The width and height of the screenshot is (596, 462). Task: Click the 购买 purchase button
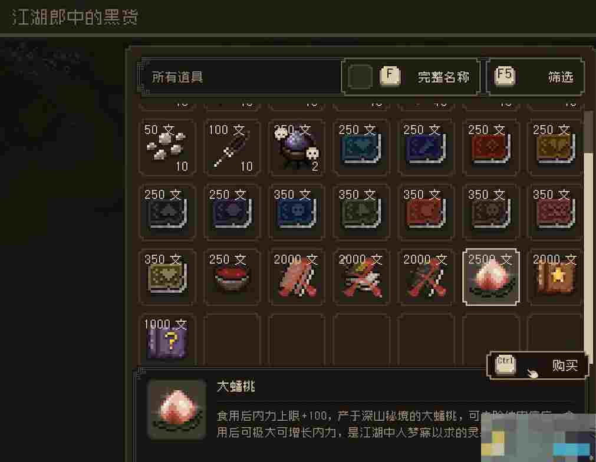[x=538, y=365]
